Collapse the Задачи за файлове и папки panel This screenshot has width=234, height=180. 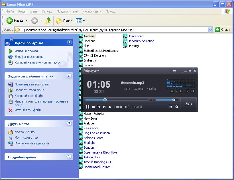(69, 75)
